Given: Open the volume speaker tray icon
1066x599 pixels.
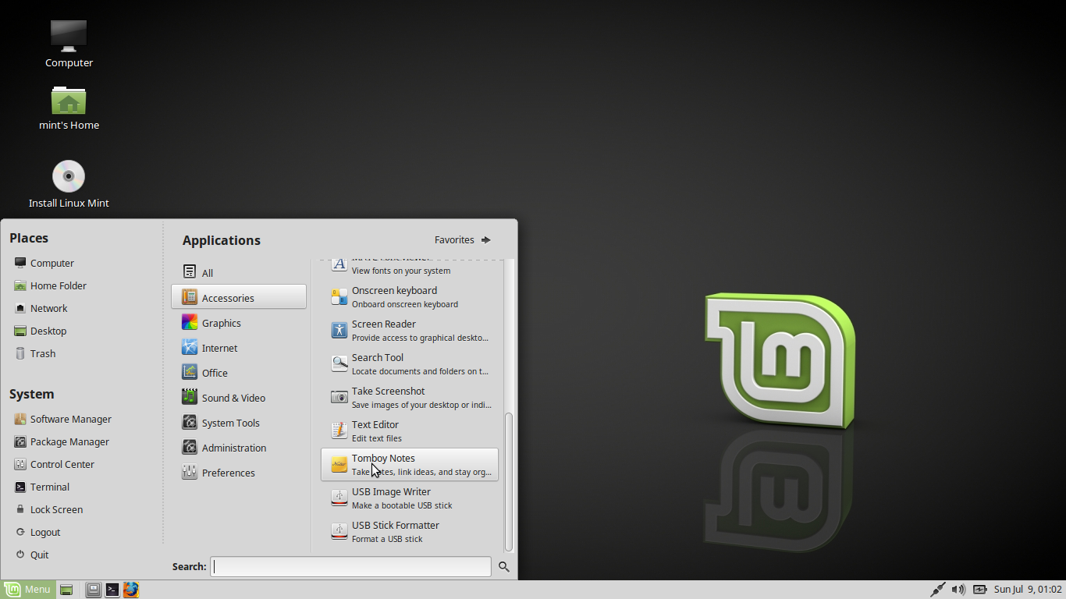Looking at the screenshot, I should tap(959, 590).
